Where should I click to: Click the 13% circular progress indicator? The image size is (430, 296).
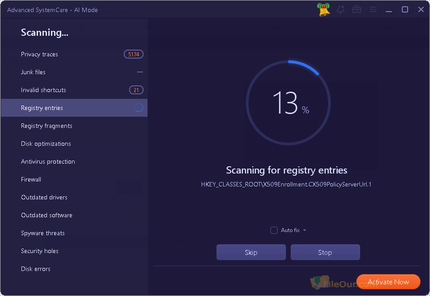288,103
